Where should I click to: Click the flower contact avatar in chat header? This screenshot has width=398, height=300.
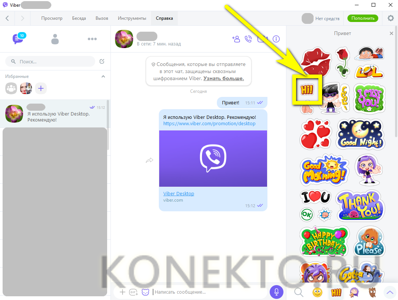click(124, 39)
